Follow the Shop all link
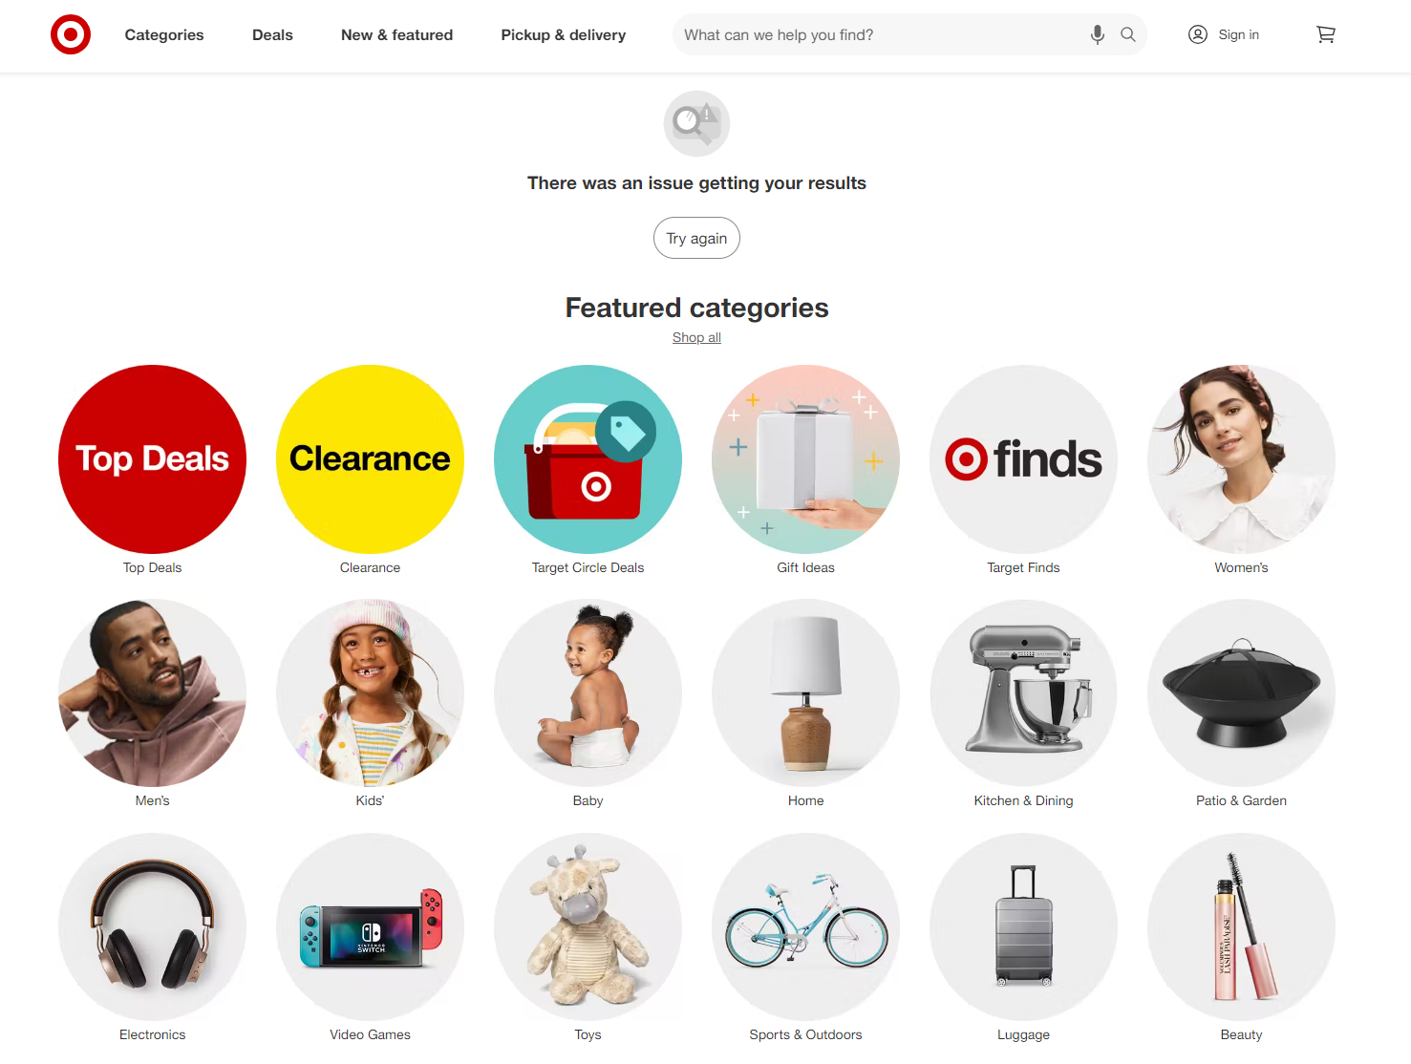 click(x=696, y=337)
